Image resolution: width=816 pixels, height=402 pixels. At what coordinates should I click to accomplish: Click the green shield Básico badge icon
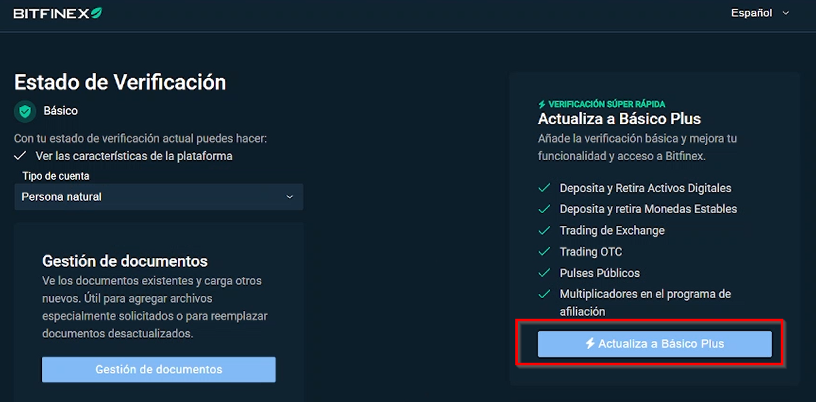point(25,111)
